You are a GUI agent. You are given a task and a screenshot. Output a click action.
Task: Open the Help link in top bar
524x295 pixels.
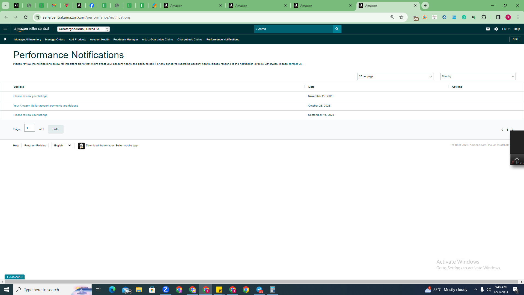tap(517, 29)
